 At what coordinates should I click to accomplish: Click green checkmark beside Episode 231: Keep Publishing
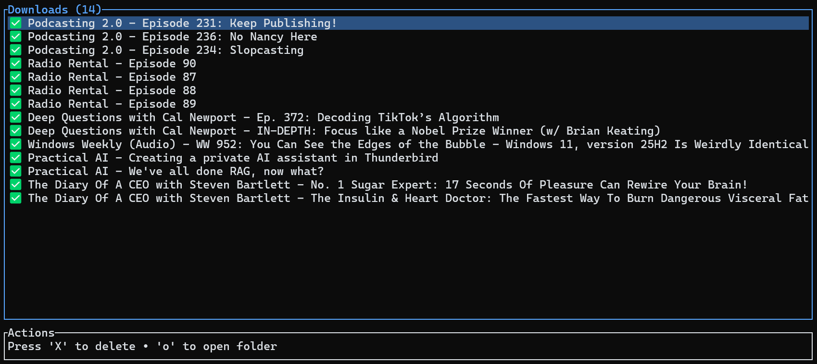point(16,23)
